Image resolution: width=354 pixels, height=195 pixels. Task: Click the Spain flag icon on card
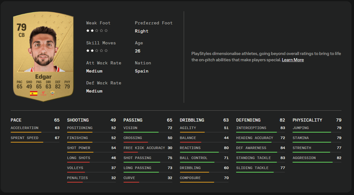(x=34, y=93)
